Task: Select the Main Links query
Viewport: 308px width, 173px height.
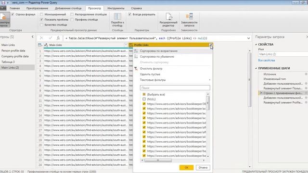Action: (8, 45)
